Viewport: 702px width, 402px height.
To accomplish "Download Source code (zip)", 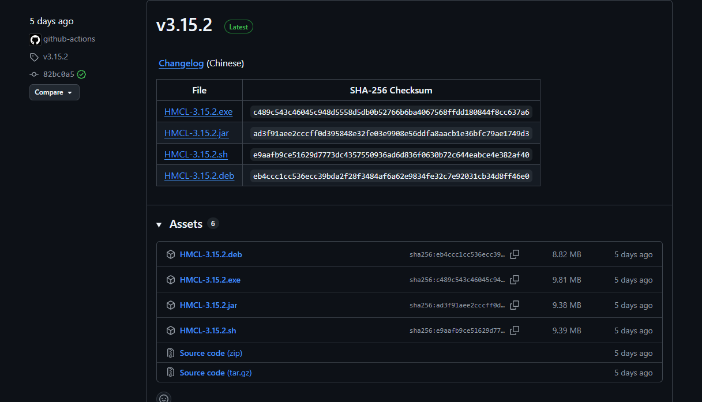I will tap(211, 353).
